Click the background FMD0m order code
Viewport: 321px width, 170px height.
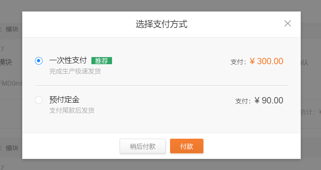pyautogui.click(x=11, y=83)
